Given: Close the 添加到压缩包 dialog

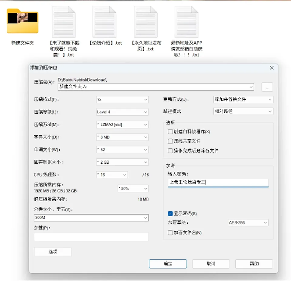Looking at the screenshot, I should [x=272, y=68].
